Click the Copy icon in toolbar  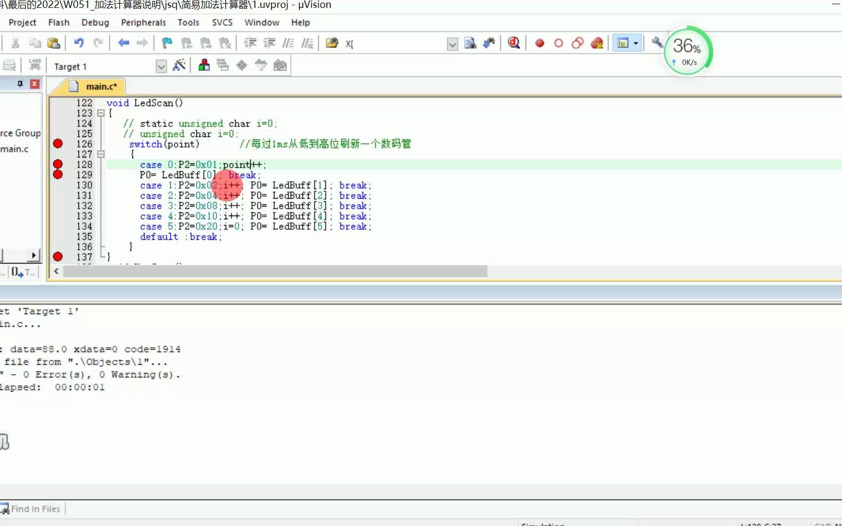click(35, 43)
